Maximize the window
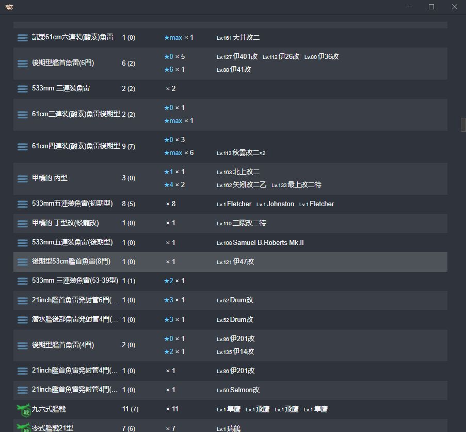The height and width of the screenshot is (432, 466). 431,7
